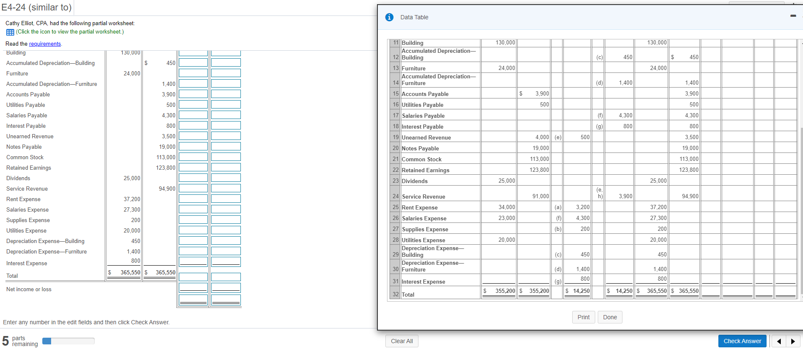Image resolution: width=803 pixels, height=349 pixels.
Task: Select first input for Supplies Expense row
Action: pyautogui.click(x=193, y=220)
